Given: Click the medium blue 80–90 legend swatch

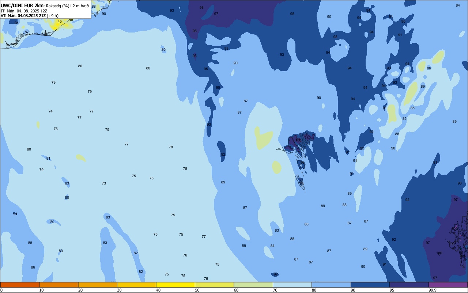Looking at the screenshot, I should pos(331,285).
